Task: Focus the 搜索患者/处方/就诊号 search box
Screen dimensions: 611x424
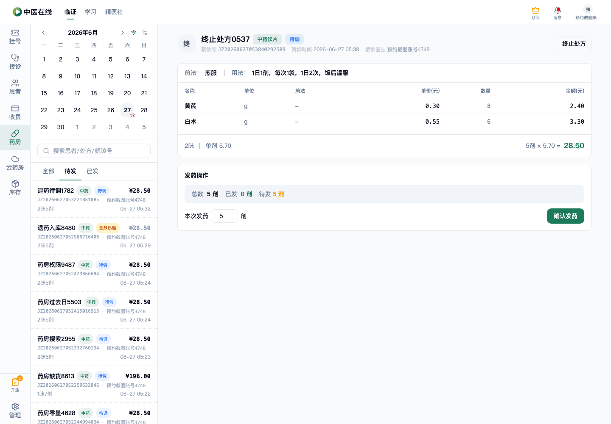Action: point(94,151)
